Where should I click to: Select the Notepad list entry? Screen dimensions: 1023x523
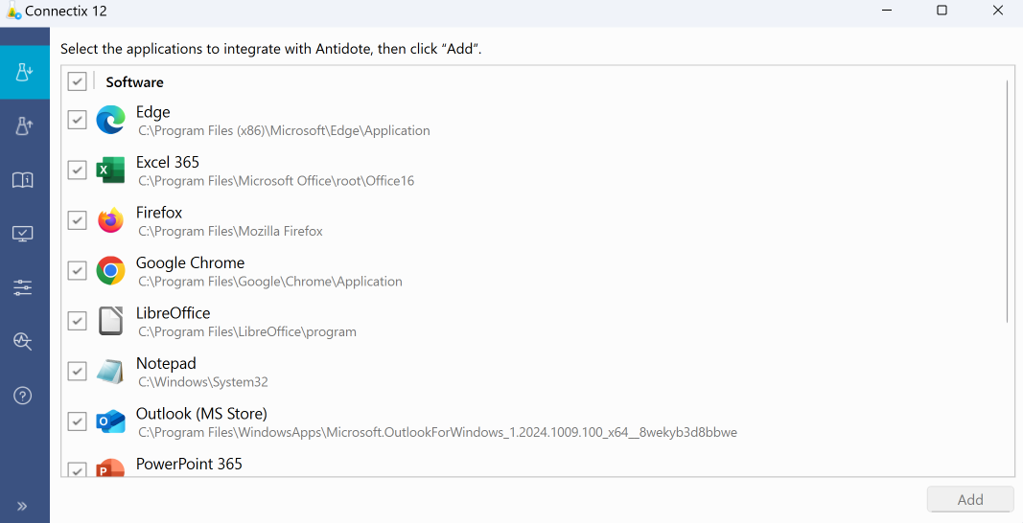tap(166, 364)
